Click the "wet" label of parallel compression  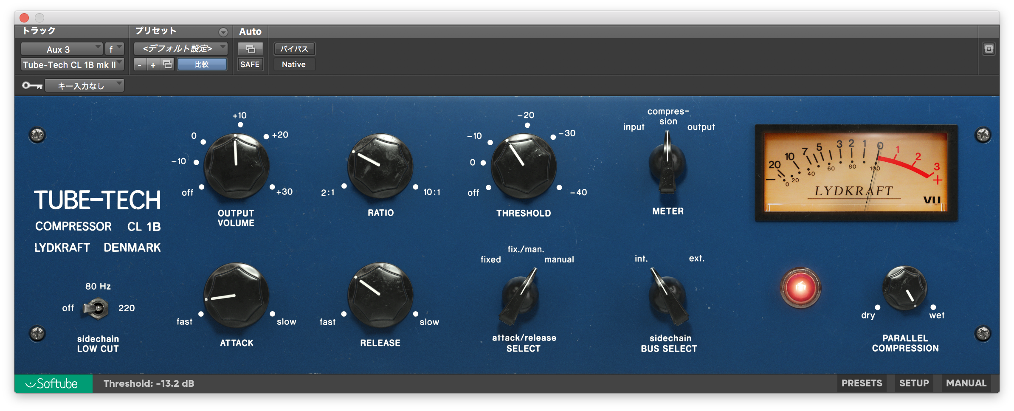point(937,315)
